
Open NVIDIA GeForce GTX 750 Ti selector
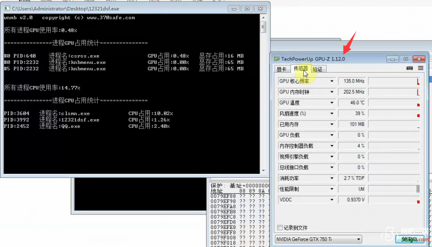(318, 239)
